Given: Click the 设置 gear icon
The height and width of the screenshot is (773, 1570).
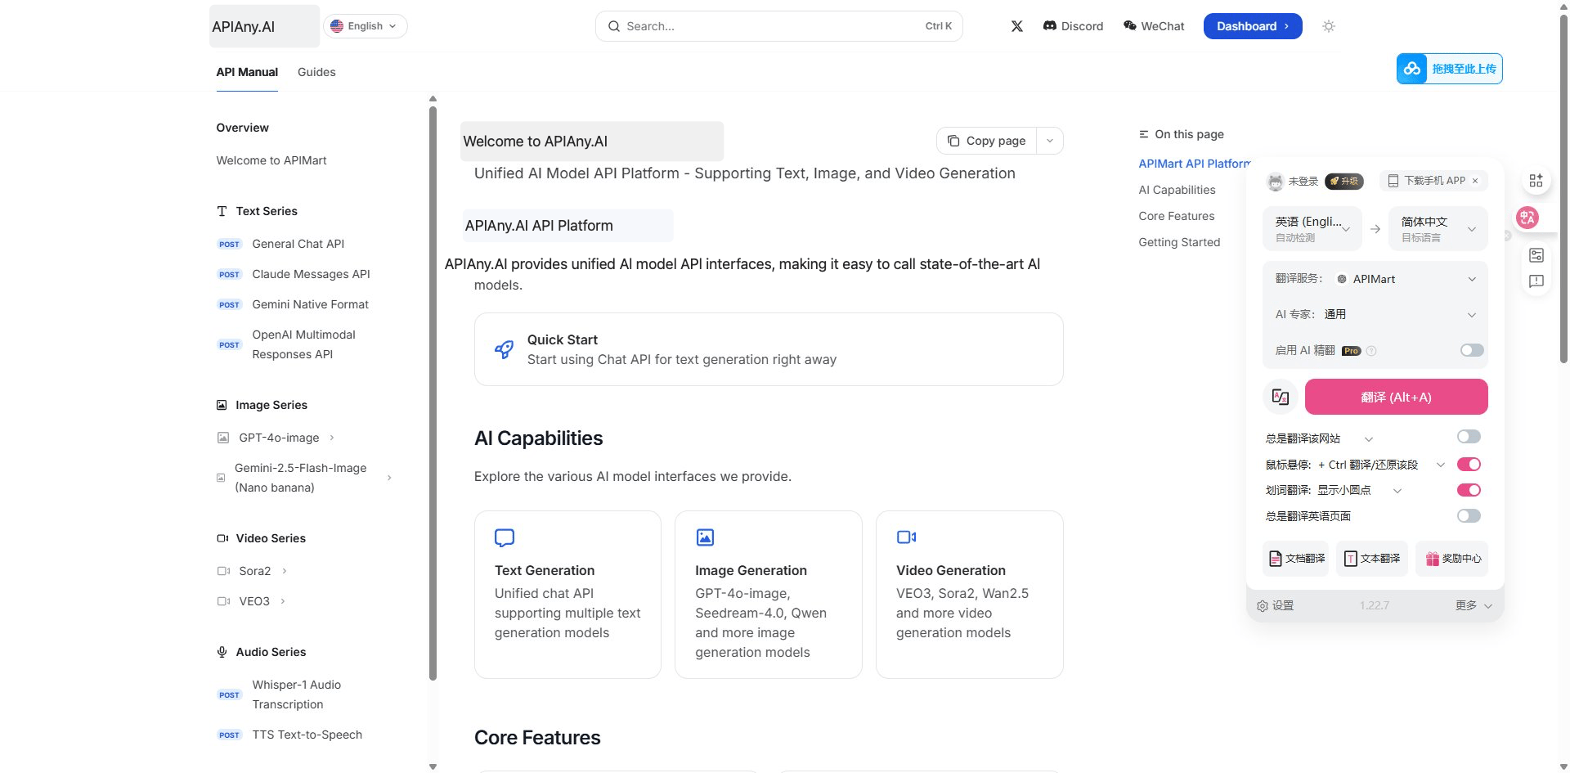Looking at the screenshot, I should click(x=1263, y=606).
